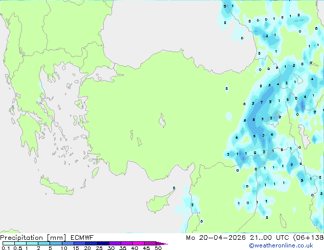The image size is (324, 250).
Task: Click the forecast date 'Mo 20-04-2026' text
Action: (216, 238)
